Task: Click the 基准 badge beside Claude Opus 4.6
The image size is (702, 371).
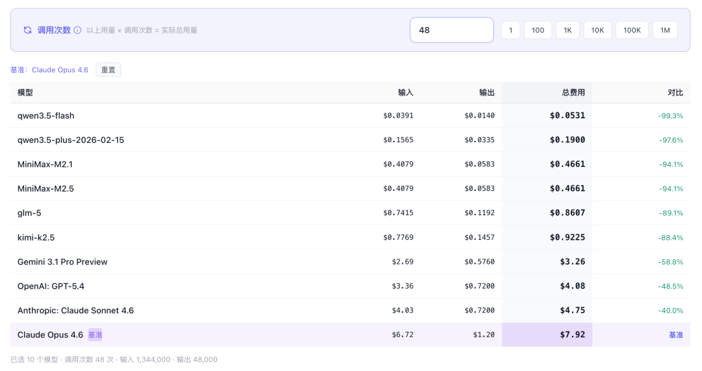Action: click(x=95, y=335)
